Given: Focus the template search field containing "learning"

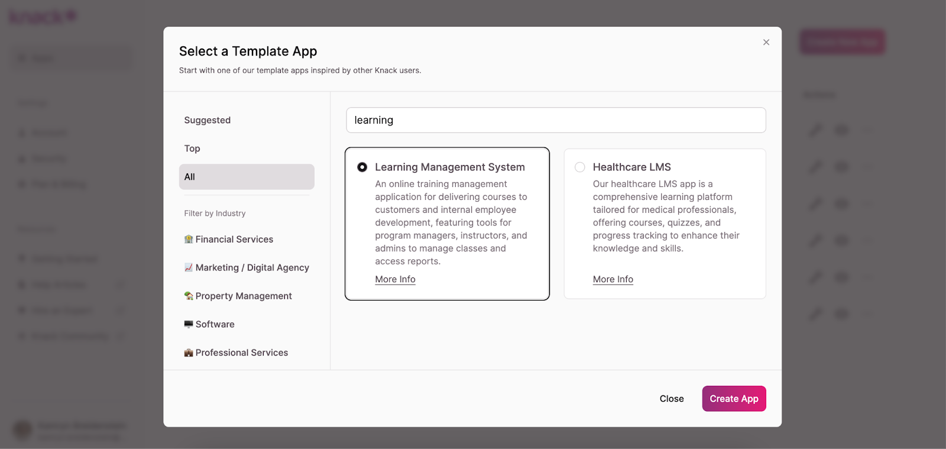Looking at the screenshot, I should [x=556, y=120].
